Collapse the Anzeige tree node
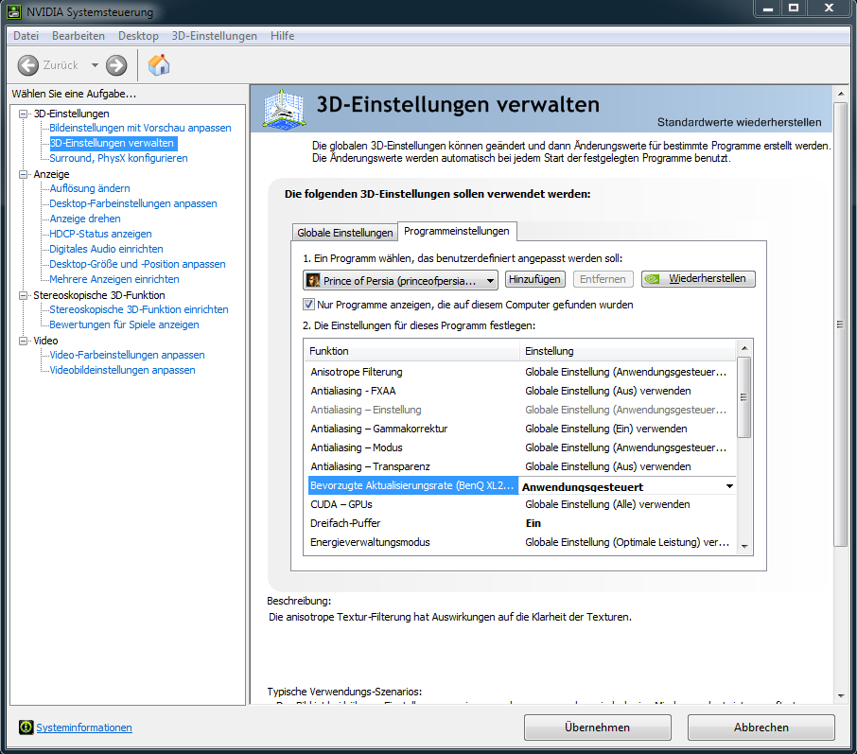 pyautogui.click(x=24, y=174)
